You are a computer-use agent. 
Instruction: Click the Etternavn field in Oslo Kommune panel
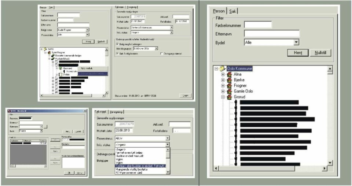tap(272, 34)
